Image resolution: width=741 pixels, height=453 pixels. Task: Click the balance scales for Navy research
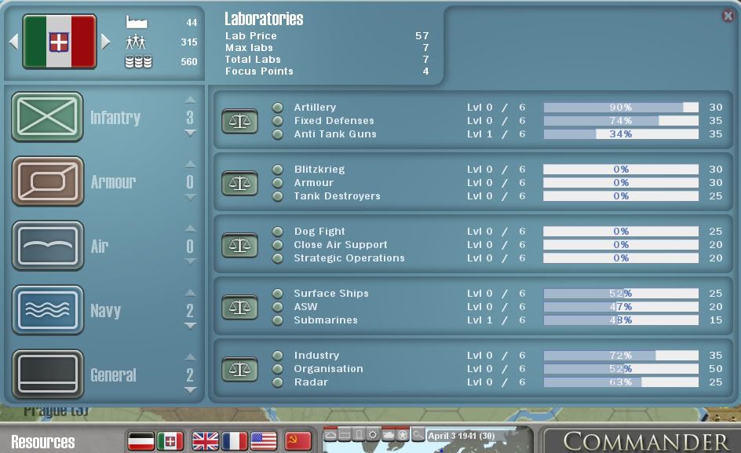point(239,307)
